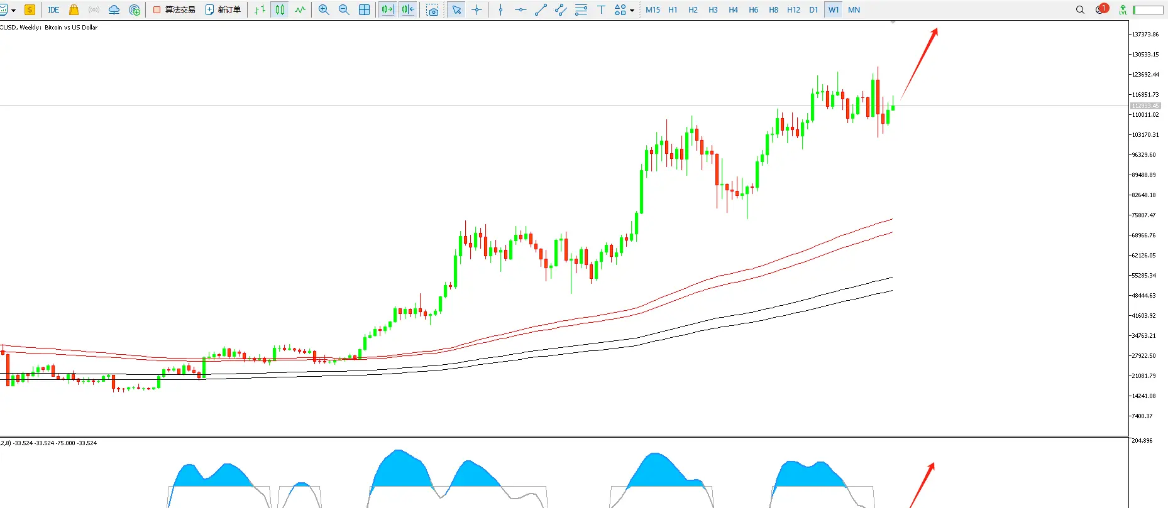
Task: Switch to the H2 timeframe
Action: (x=693, y=9)
